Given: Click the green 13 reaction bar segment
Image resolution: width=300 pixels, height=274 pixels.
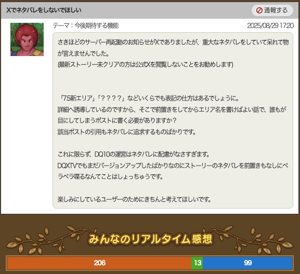Looking at the screenshot, I should [197, 263].
